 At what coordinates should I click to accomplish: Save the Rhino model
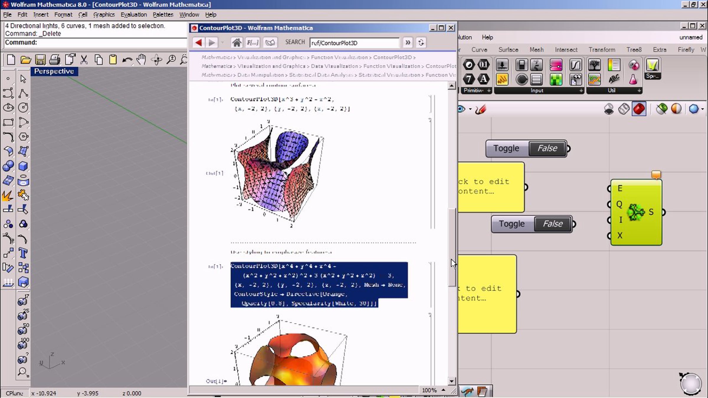click(40, 60)
